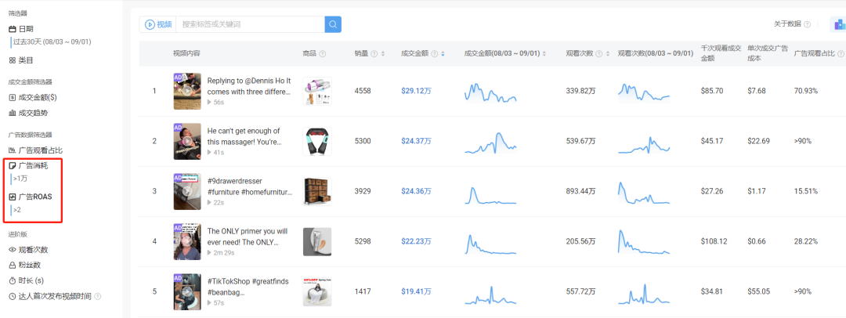
Task: Click the 搜索标签或关键词 search field
Action: (x=251, y=24)
